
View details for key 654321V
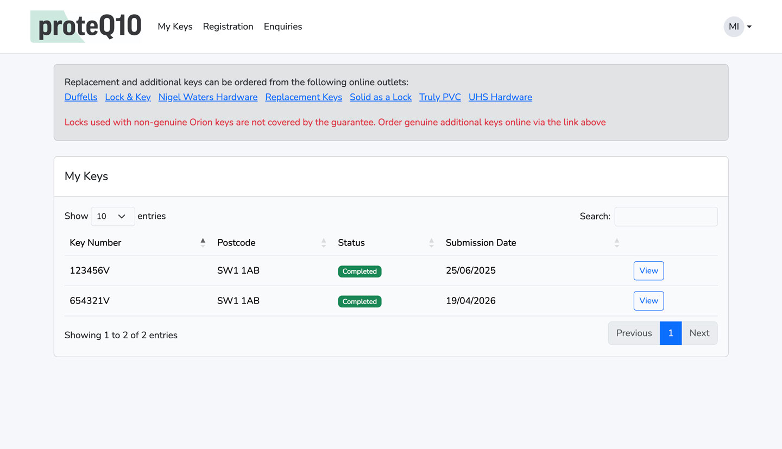click(x=648, y=301)
